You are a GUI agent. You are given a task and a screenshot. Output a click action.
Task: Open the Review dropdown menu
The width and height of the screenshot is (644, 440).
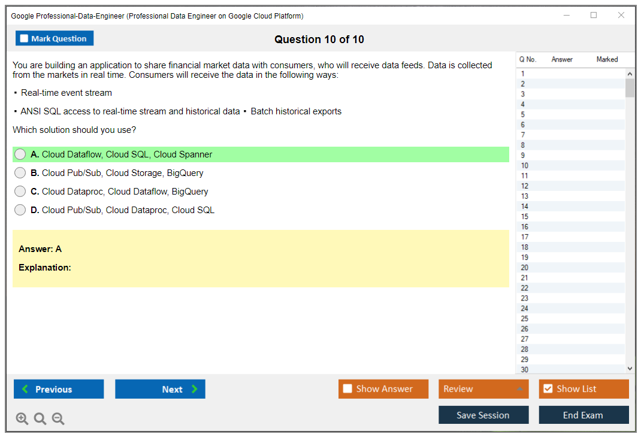click(519, 389)
